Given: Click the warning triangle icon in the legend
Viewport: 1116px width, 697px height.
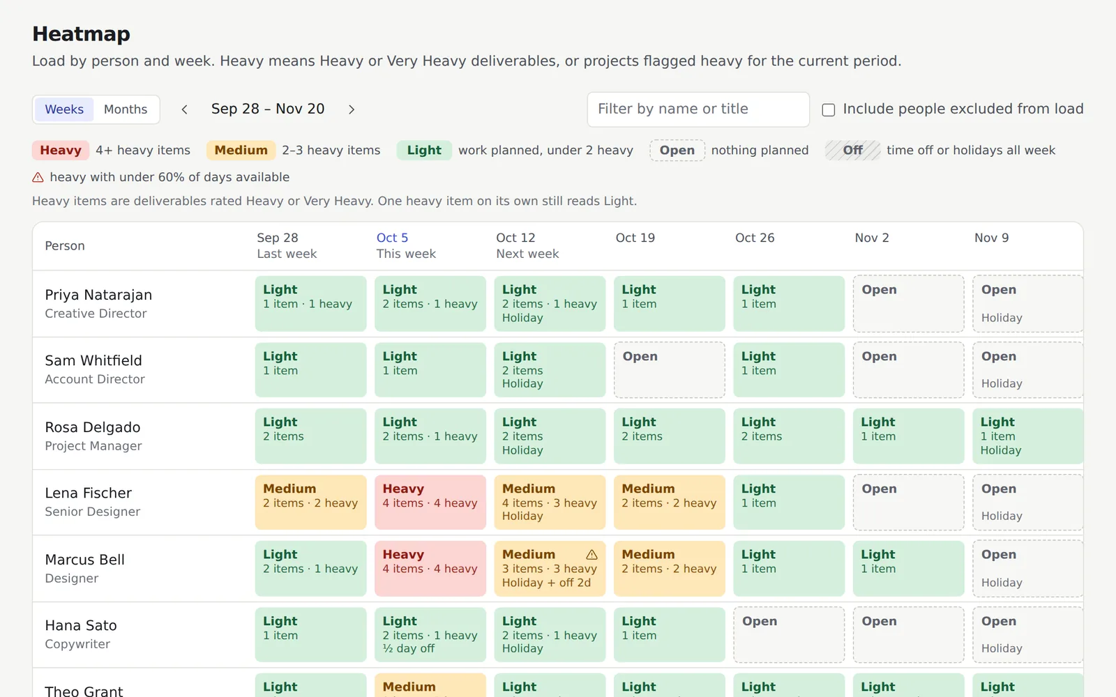Looking at the screenshot, I should point(38,178).
